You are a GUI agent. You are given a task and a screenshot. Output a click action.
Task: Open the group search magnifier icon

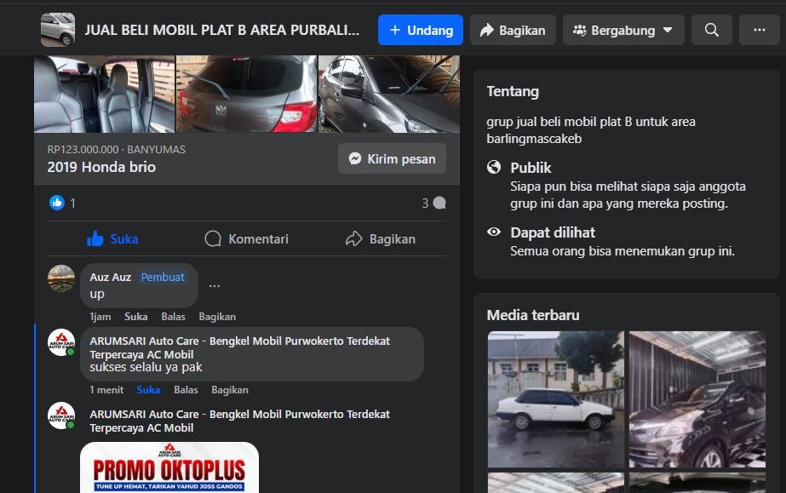[711, 30]
